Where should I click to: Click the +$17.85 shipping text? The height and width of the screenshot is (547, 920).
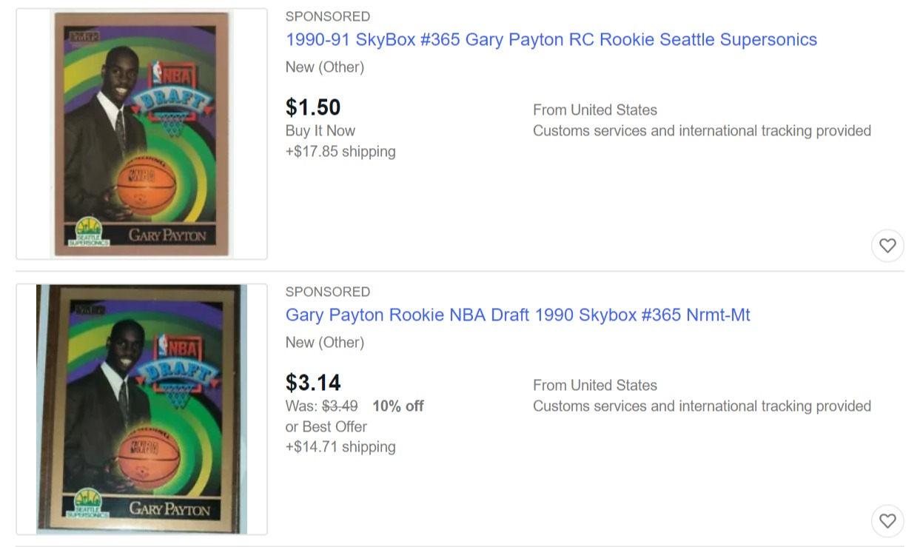pyautogui.click(x=340, y=152)
